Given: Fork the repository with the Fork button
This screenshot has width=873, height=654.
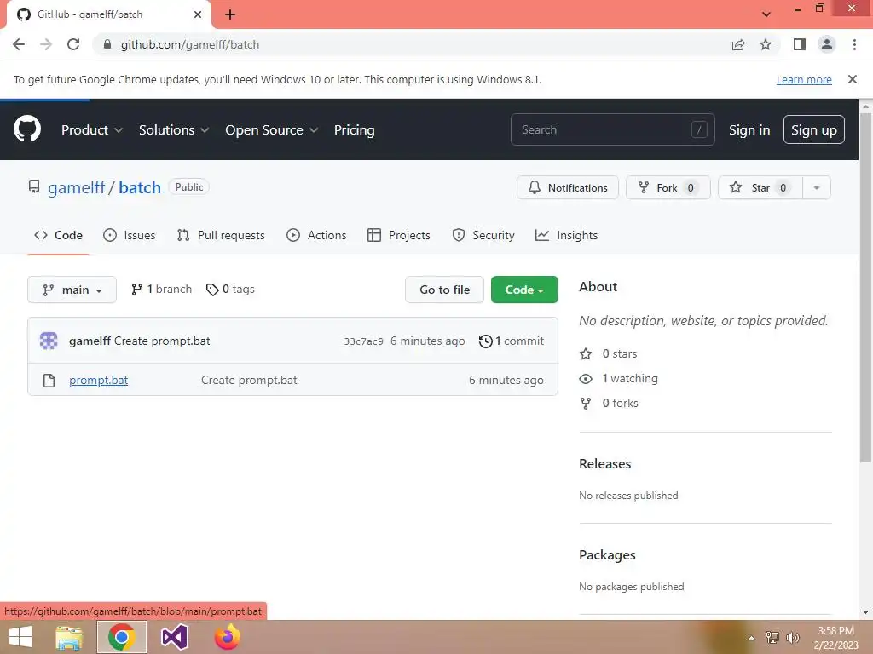Looking at the screenshot, I should click(x=668, y=187).
